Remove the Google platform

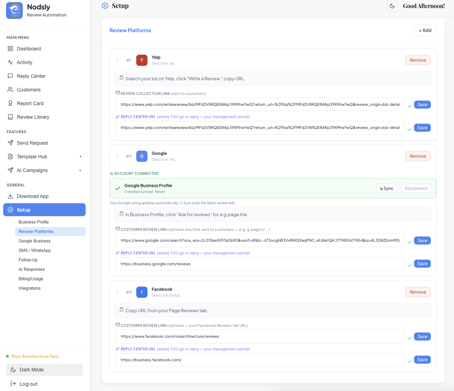418,156
